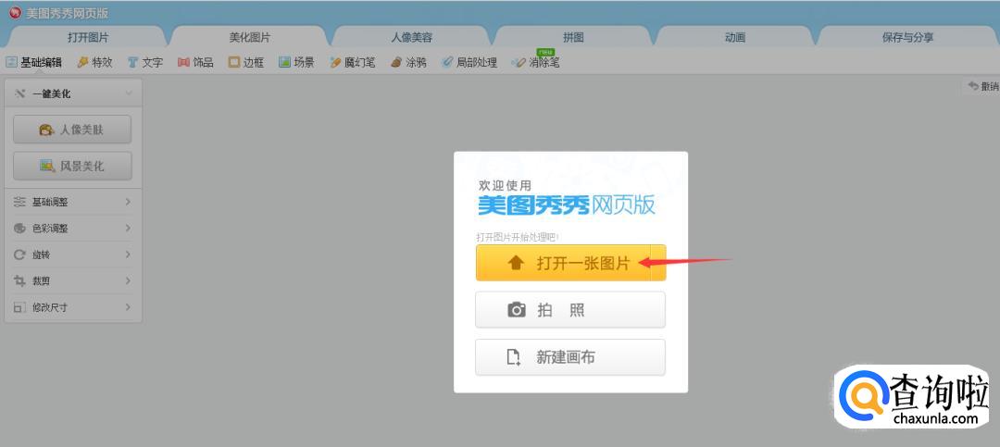1000x447 pixels.
Task: Click the 撤销 undo button
Action: pos(982,86)
